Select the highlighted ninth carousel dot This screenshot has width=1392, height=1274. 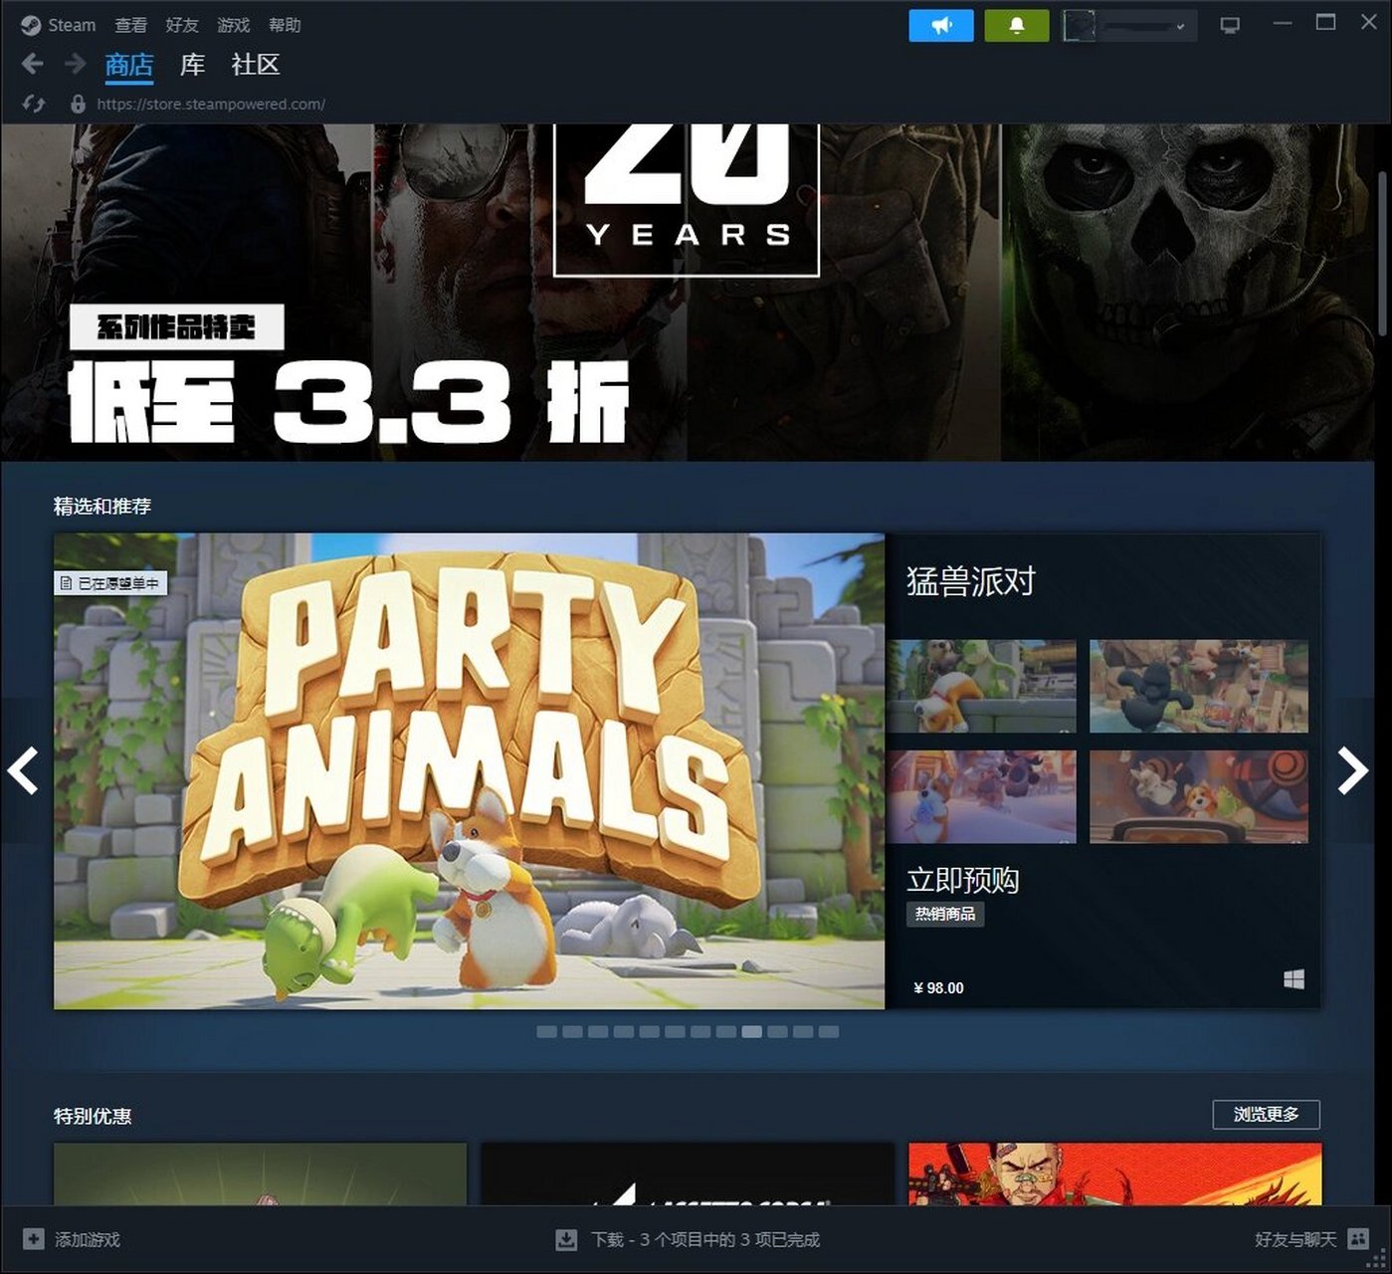coord(752,1032)
